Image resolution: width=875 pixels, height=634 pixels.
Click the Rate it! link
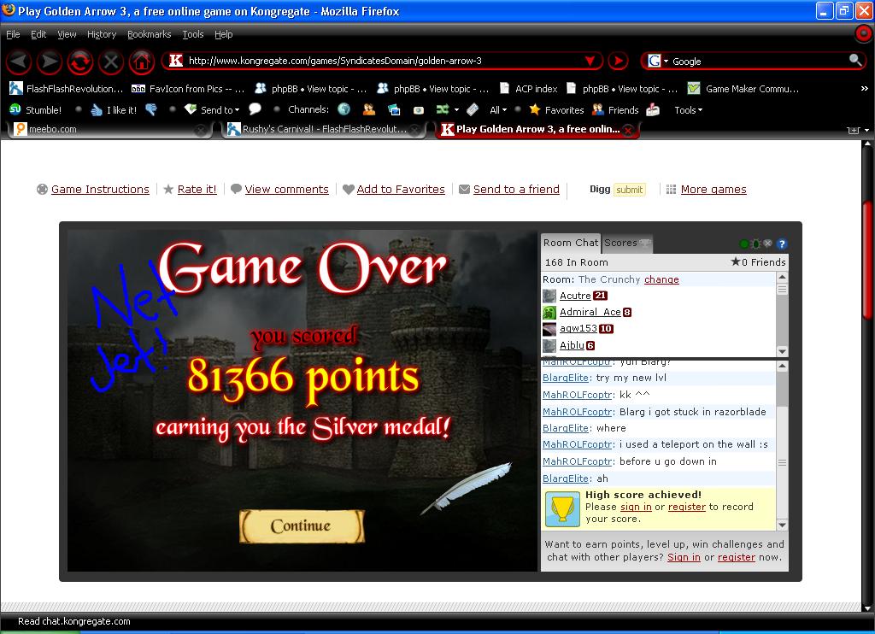click(x=197, y=189)
